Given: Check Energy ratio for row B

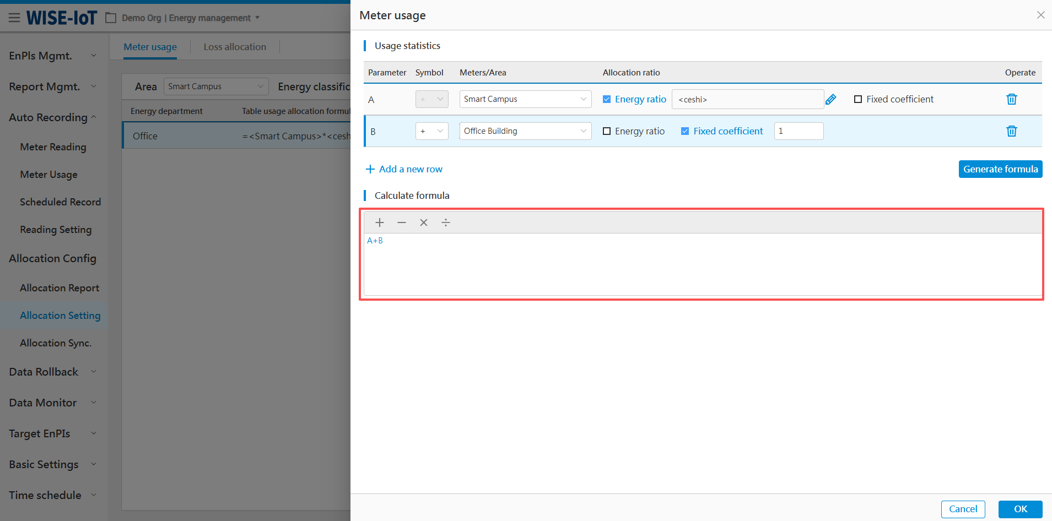Looking at the screenshot, I should [x=607, y=131].
